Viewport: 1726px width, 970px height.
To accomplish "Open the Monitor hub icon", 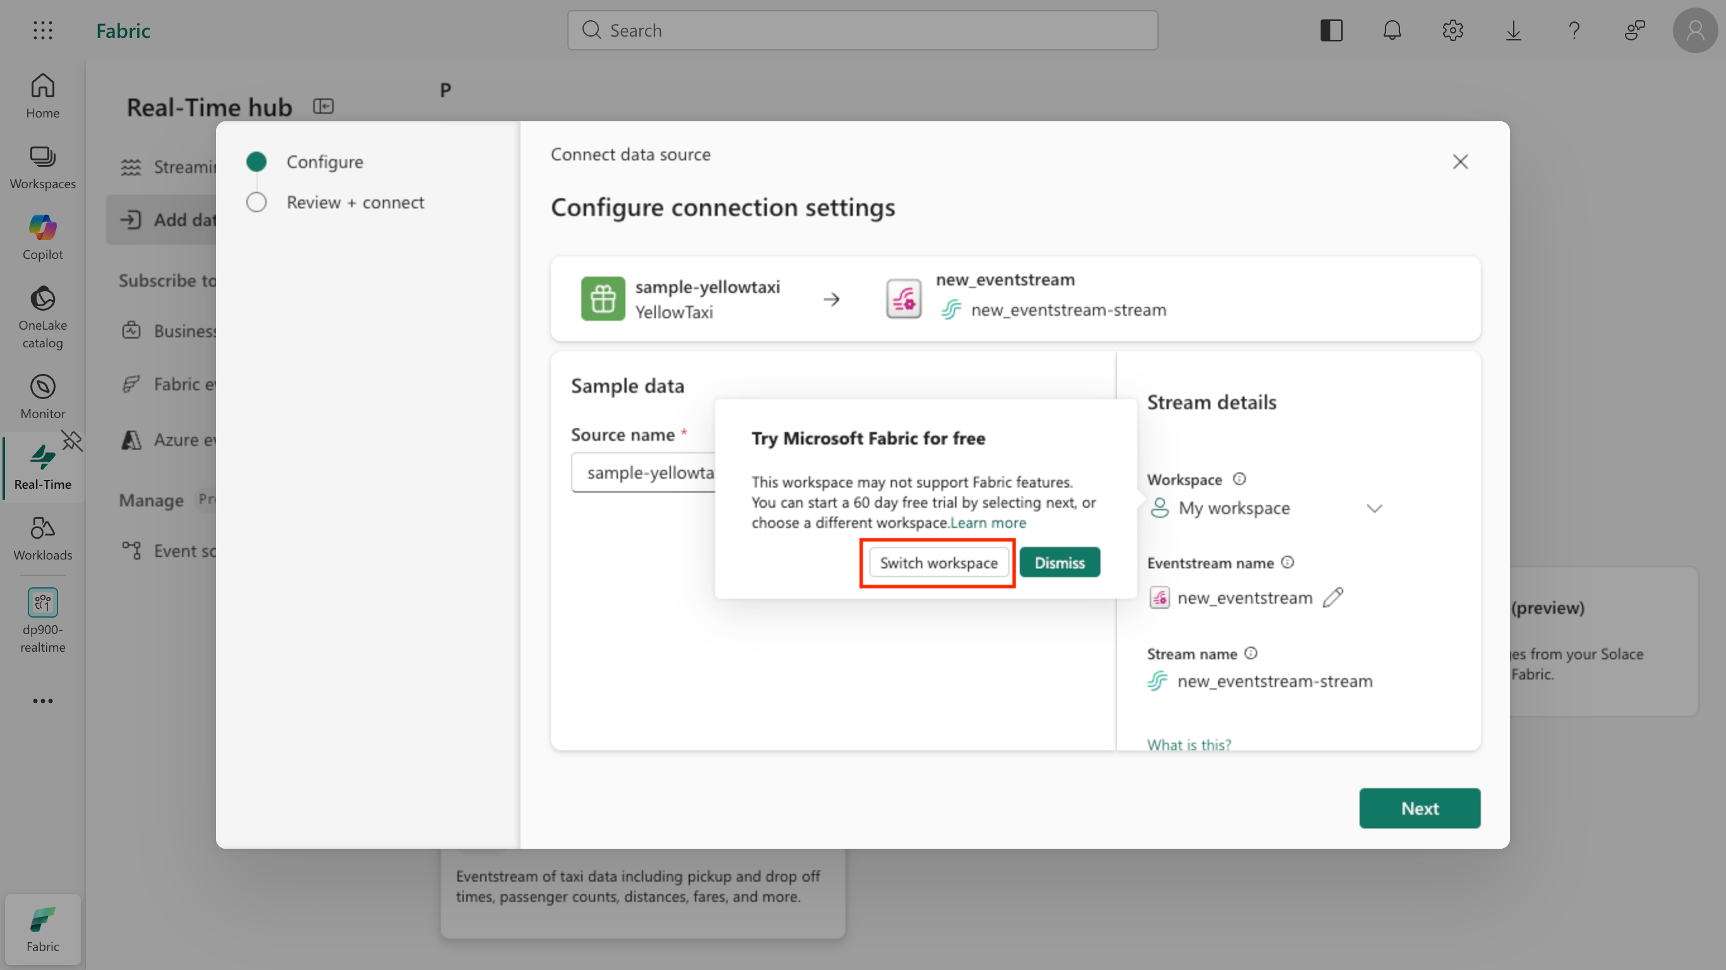I will tap(42, 397).
